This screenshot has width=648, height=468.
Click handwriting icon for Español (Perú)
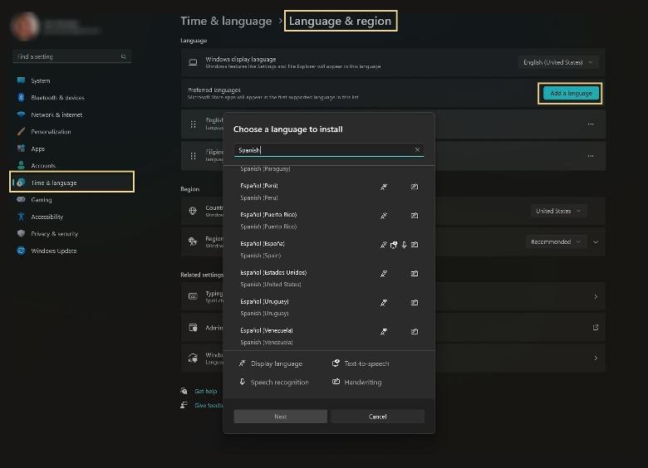coord(415,187)
